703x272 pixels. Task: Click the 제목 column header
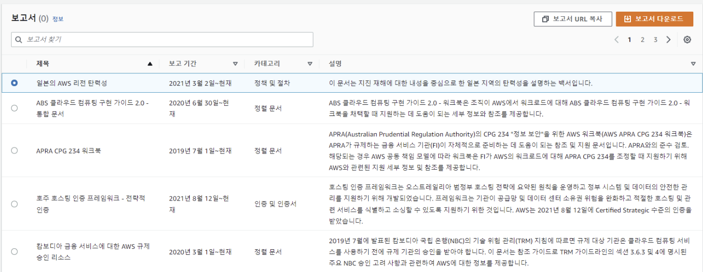[43, 64]
